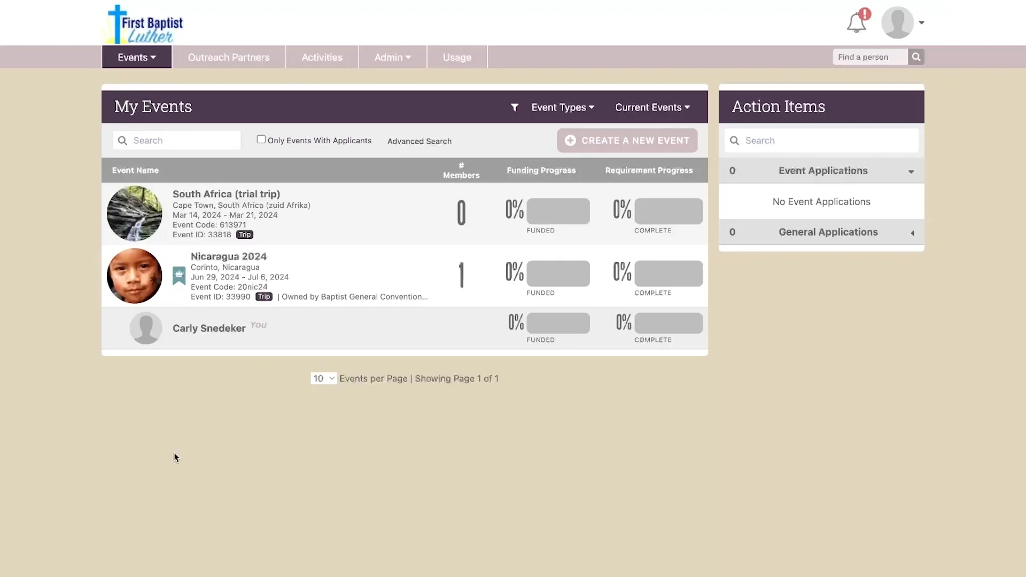
Task: Click the Trip badge on Nicaragua 2024 event
Action: (x=263, y=297)
